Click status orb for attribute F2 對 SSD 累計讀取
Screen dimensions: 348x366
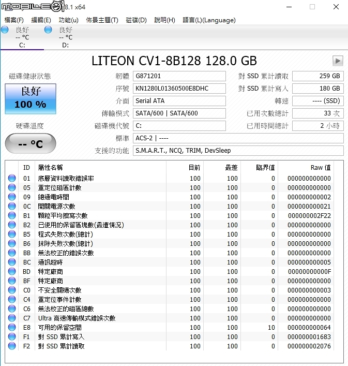coord(12,346)
